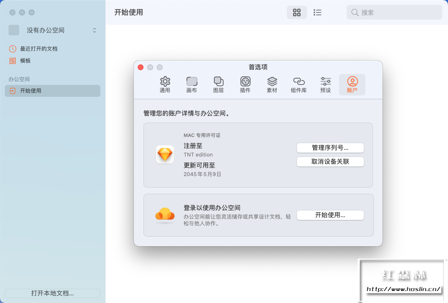The height and width of the screenshot is (303, 448).
Task: Close the 首选项 preferences window
Action: point(141,67)
